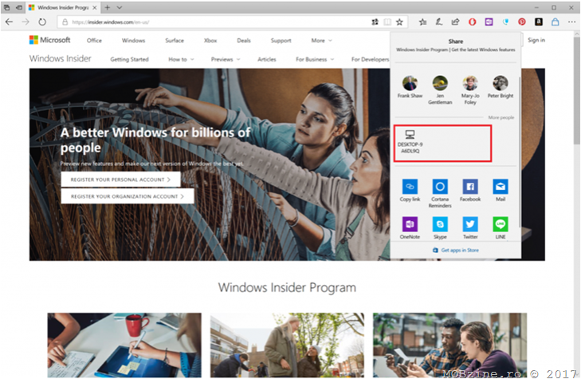Open the Amazon extension icon
Viewport: 581px width, 383px height.
[539, 22]
